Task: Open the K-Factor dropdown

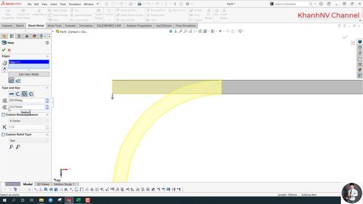Action: pos(29,121)
